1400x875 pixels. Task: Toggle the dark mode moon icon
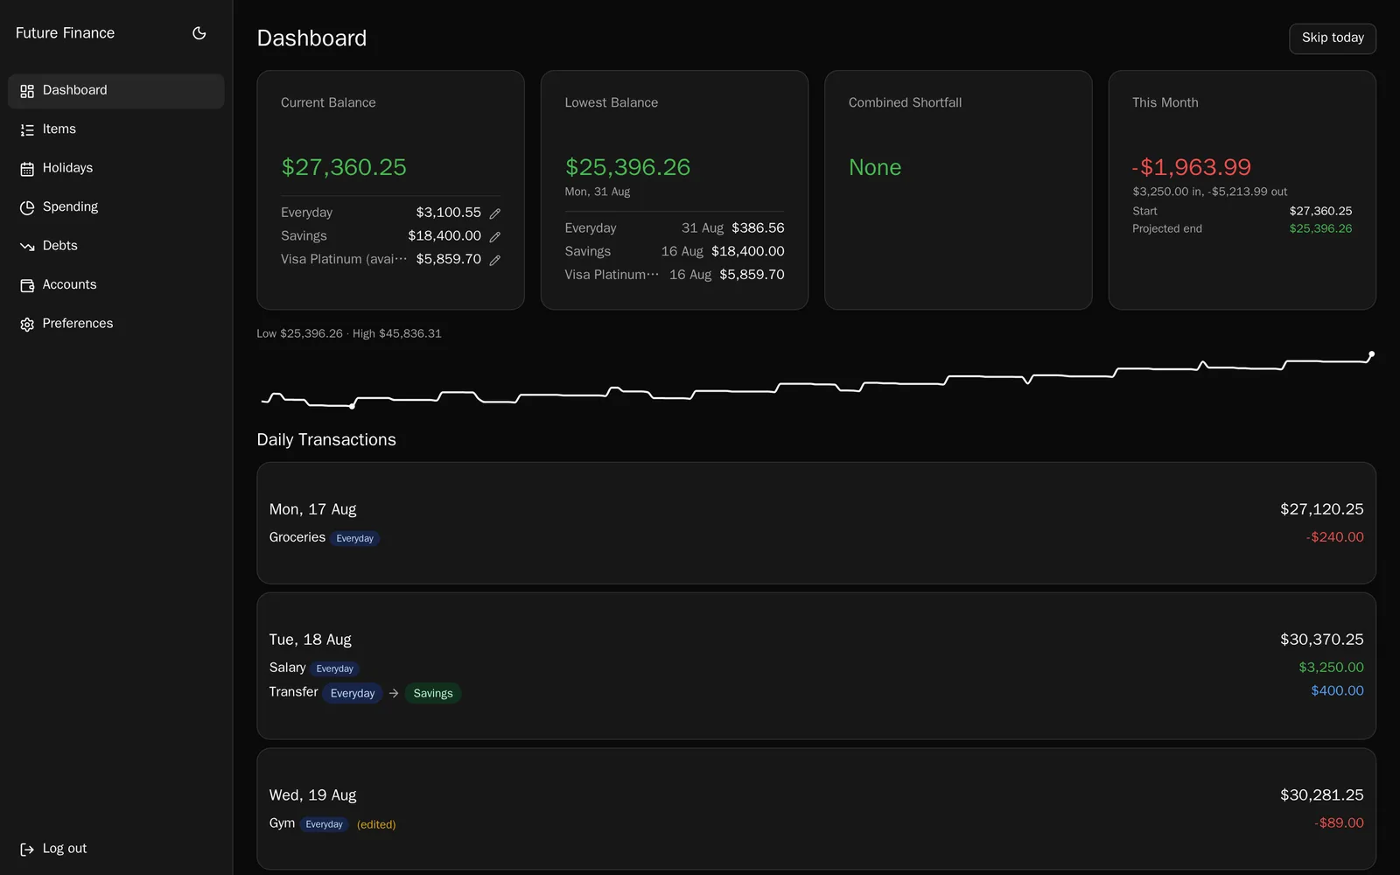click(x=199, y=33)
